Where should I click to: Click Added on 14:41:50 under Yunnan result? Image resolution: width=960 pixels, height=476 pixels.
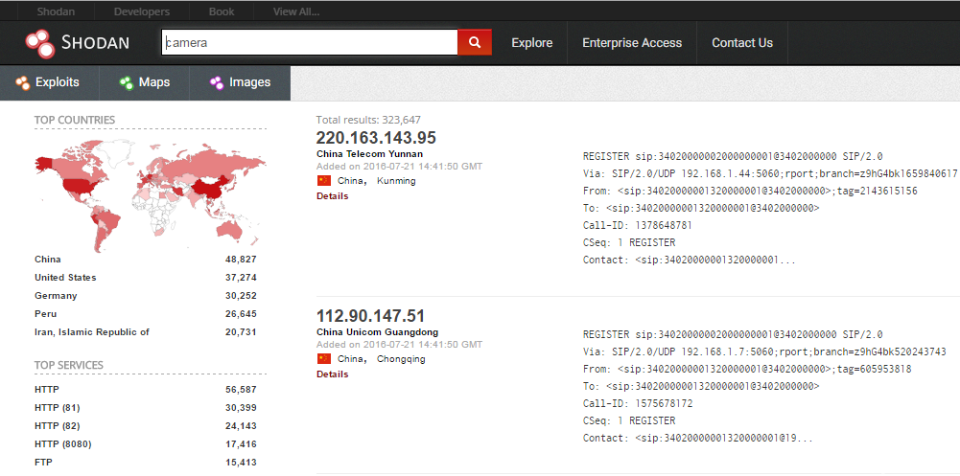click(x=399, y=167)
